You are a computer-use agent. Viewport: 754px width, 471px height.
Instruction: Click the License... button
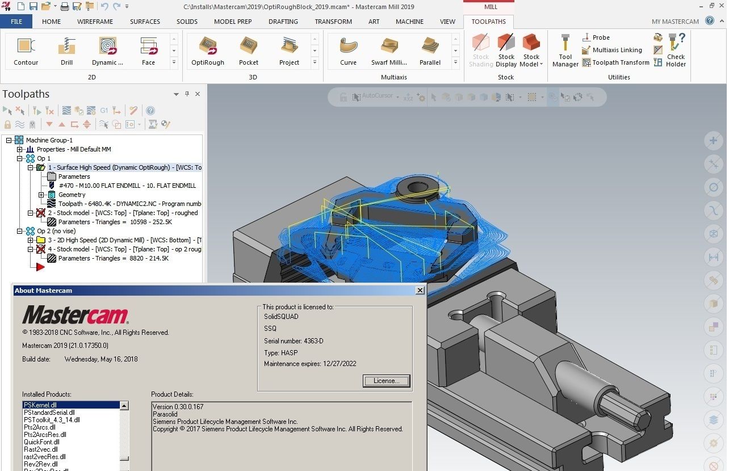pyautogui.click(x=386, y=381)
